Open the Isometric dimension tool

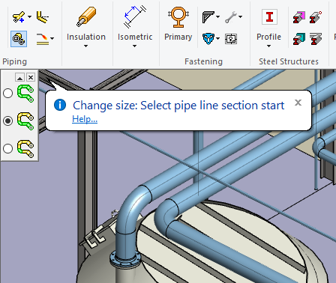click(135, 16)
